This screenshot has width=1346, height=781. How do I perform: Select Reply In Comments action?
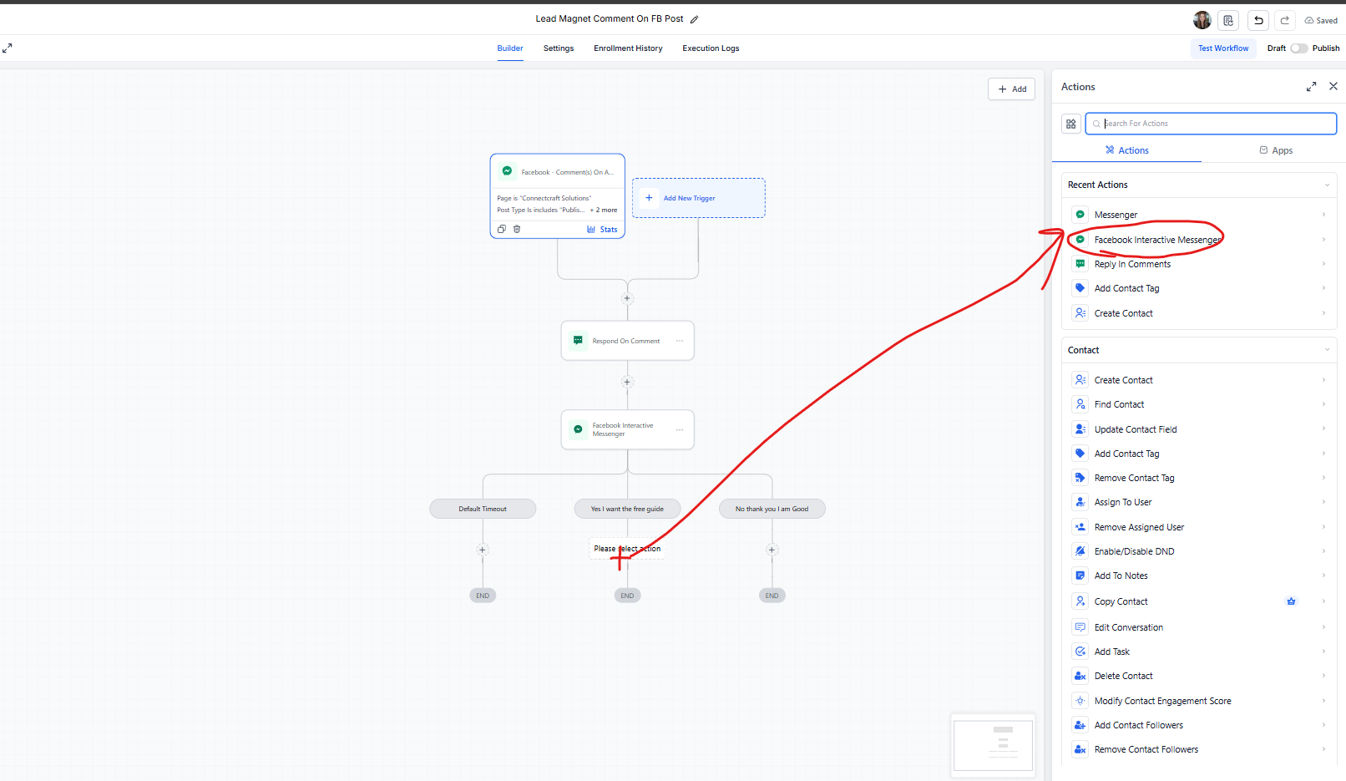click(1199, 264)
